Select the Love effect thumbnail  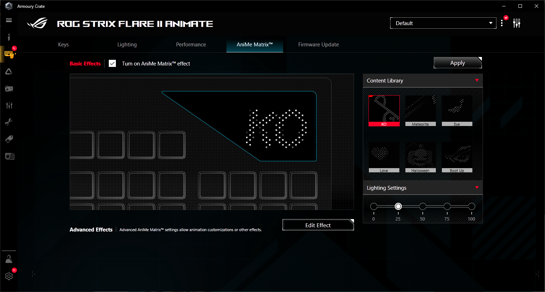pos(384,157)
